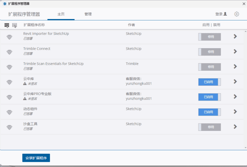Viewport: 247px width, 167px height.
Task: Click the user profile icon beside 登录
Action: 225,14
